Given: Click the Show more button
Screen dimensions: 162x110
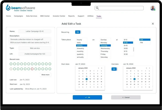Looking at the screenshot, I should (45, 75).
